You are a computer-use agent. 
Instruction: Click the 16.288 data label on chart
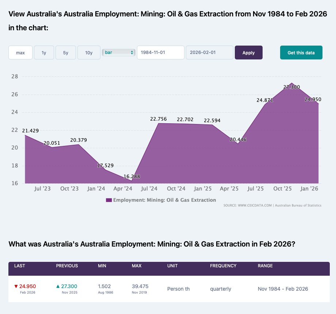132,177
